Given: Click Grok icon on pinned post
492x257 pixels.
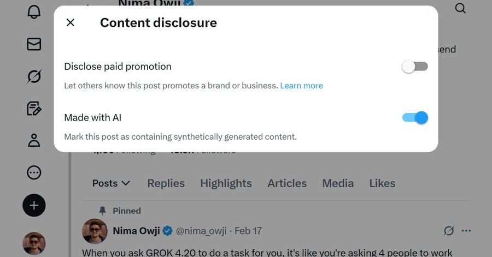Looking at the screenshot, I should click(x=449, y=231).
